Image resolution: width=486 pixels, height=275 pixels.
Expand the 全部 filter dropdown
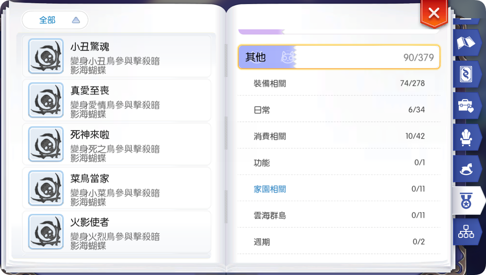pyautogui.click(x=55, y=20)
